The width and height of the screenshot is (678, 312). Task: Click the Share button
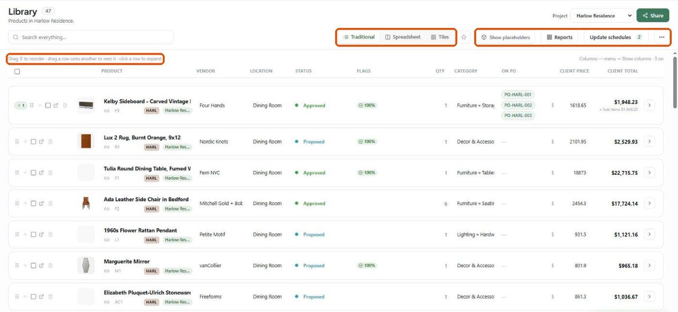point(653,15)
